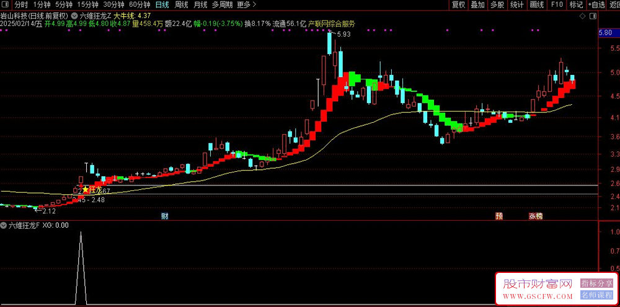Click the 涨榜 marker on timeline

pyautogui.click(x=536, y=216)
